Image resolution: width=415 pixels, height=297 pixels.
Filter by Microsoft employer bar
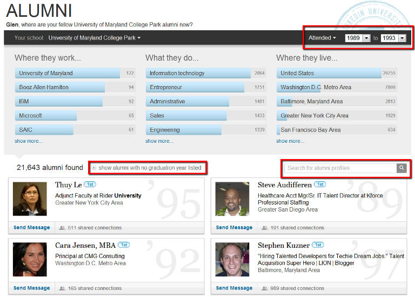click(x=75, y=116)
